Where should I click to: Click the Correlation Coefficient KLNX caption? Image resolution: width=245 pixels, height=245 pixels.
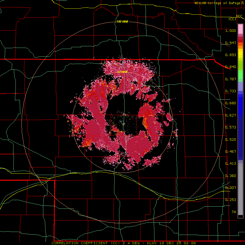124,243
